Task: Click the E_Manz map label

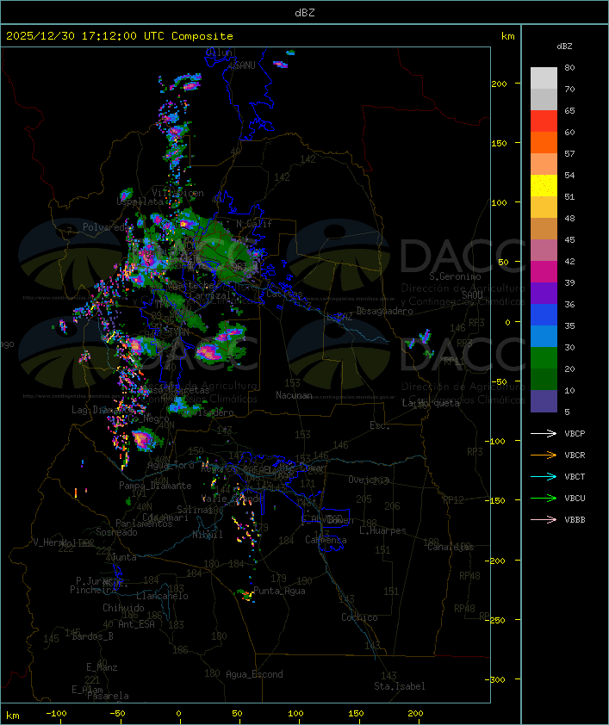Action: 102,667
